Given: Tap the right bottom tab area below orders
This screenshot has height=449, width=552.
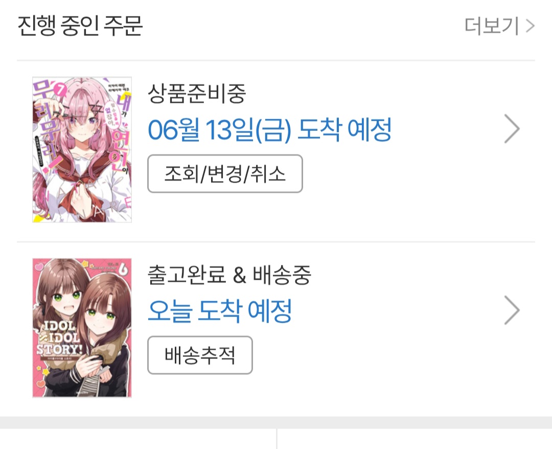Looking at the screenshot, I should [415, 439].
